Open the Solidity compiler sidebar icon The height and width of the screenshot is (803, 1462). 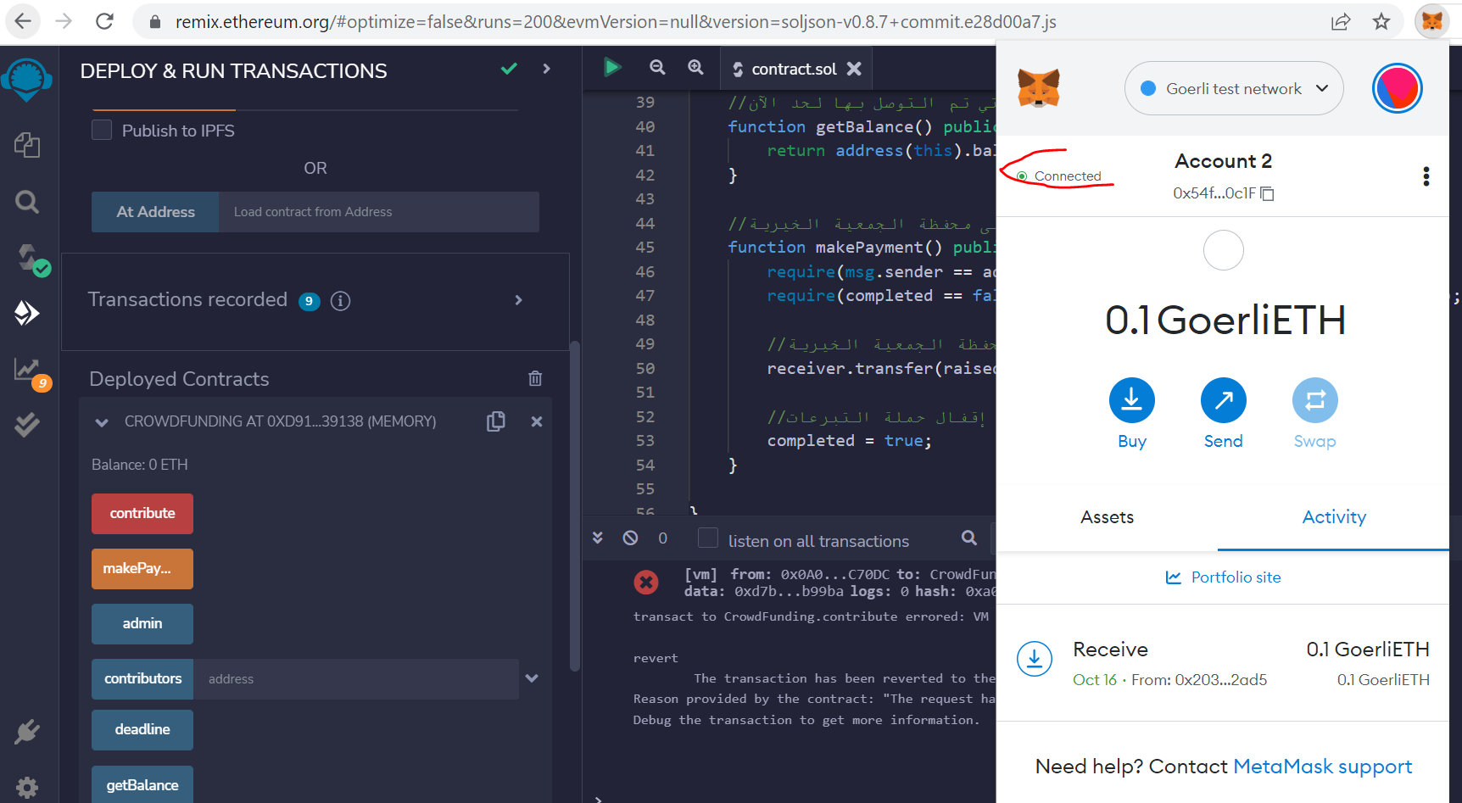tap(32, 259)
